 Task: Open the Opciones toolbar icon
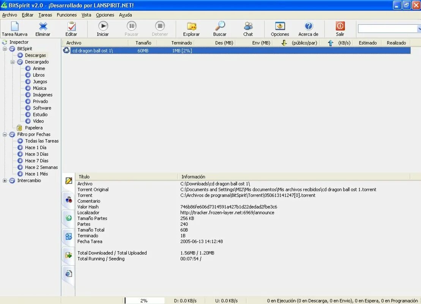pyautogui.click(x=280, y=26)
